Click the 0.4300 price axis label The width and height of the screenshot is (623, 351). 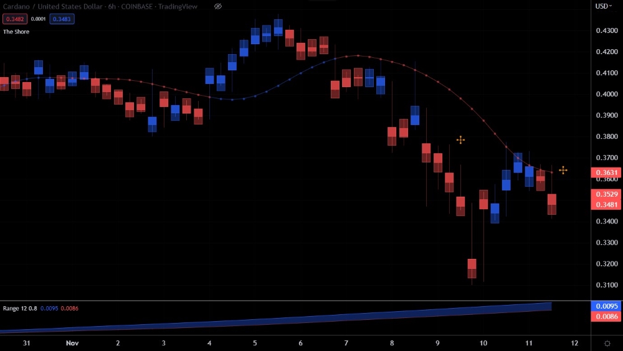(x=607, y=30)
